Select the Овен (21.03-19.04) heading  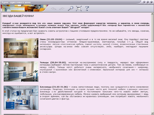(x=51, y=39)
